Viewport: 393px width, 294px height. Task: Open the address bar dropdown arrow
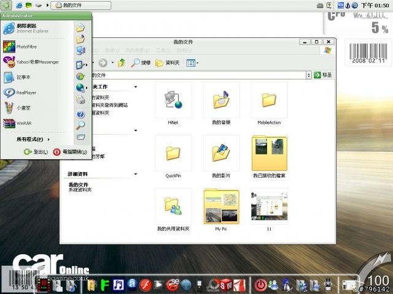309,75
